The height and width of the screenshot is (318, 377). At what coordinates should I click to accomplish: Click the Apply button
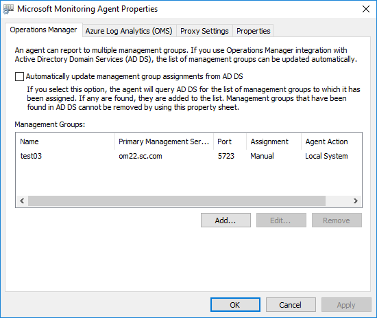point(346,305)
